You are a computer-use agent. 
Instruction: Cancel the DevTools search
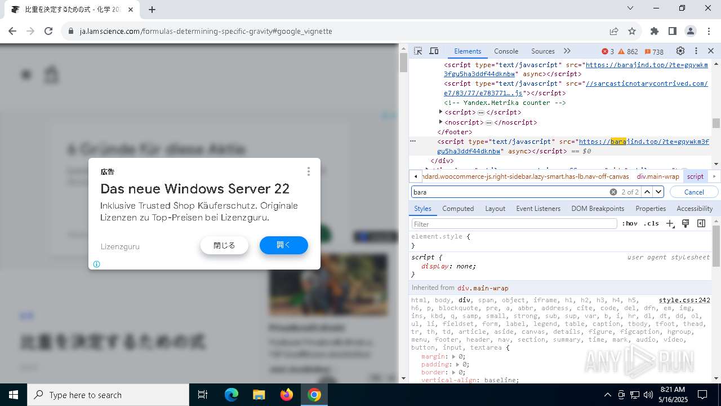(694, 192)
